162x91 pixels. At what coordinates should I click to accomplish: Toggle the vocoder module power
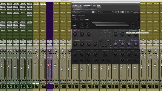[x=73, y=40]
